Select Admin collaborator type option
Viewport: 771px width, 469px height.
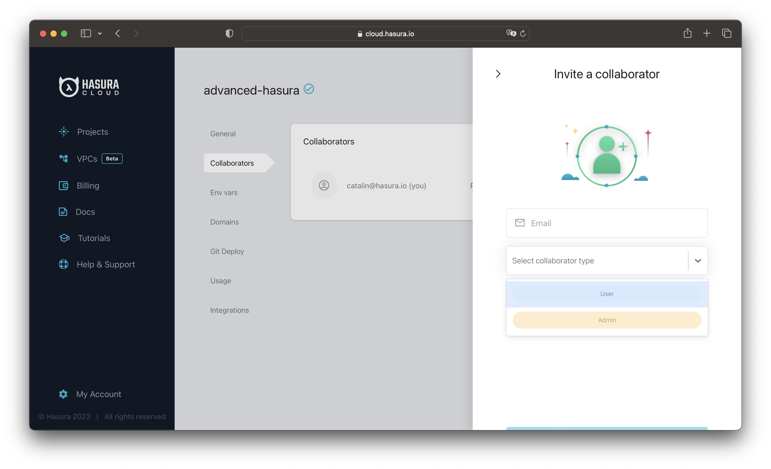tap(607, 320)
